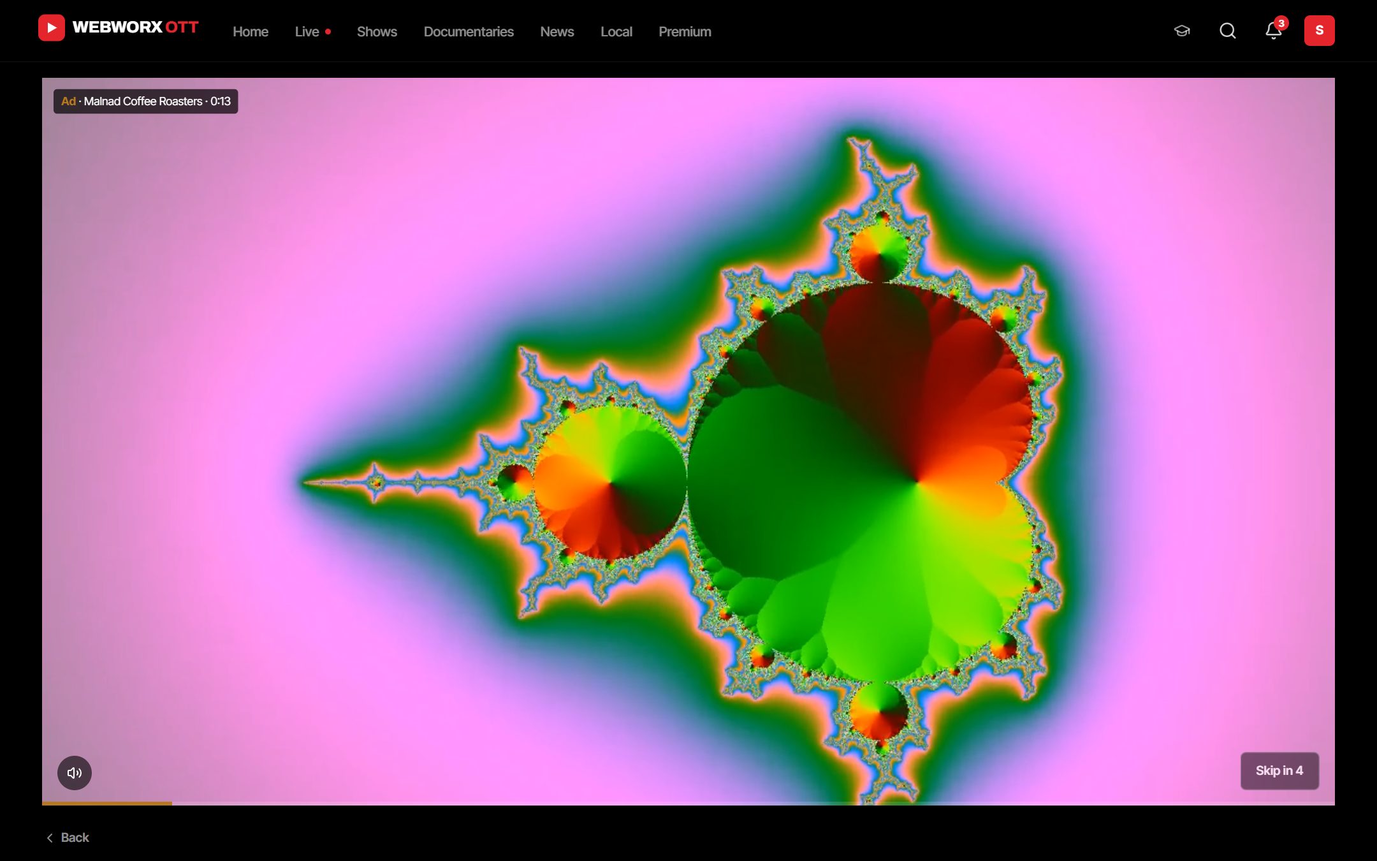Open the user profile S avatar
This screenshot has width=1377, height=861.
[x=1320, y=31]
